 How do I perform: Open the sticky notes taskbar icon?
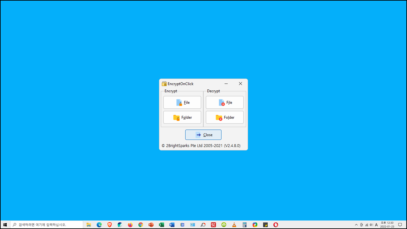[x=265, y=225]
